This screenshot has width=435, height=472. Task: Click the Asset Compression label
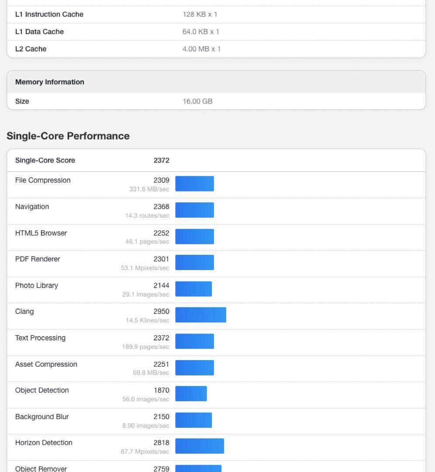click(46, 364)
